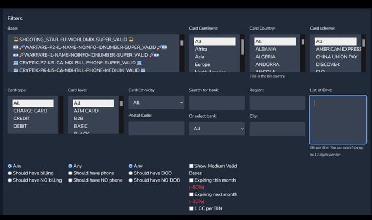Select Should have DOB radio

pos(130,173)
